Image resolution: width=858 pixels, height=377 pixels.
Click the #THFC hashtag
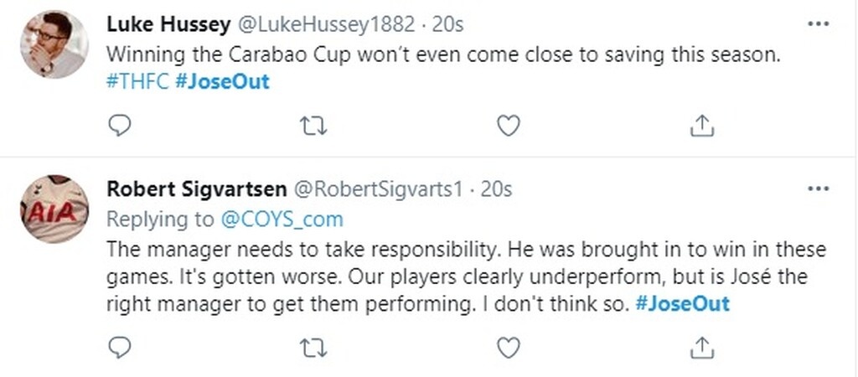click(138, 82)
